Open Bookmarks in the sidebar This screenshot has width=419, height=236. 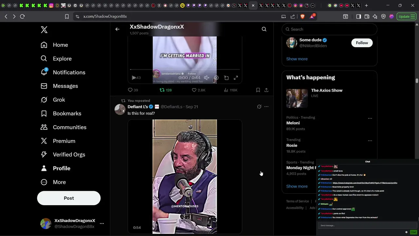[x=61, y=113]
